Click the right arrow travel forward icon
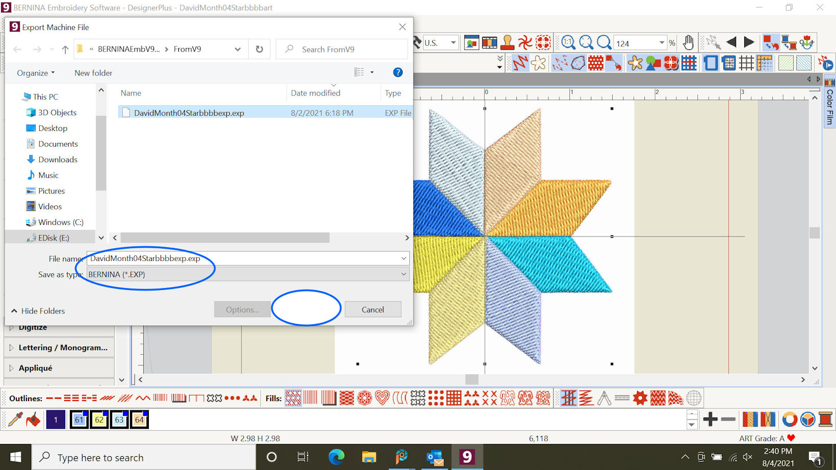The height and width of the screenshot is (470, 836). coord(748,43)
